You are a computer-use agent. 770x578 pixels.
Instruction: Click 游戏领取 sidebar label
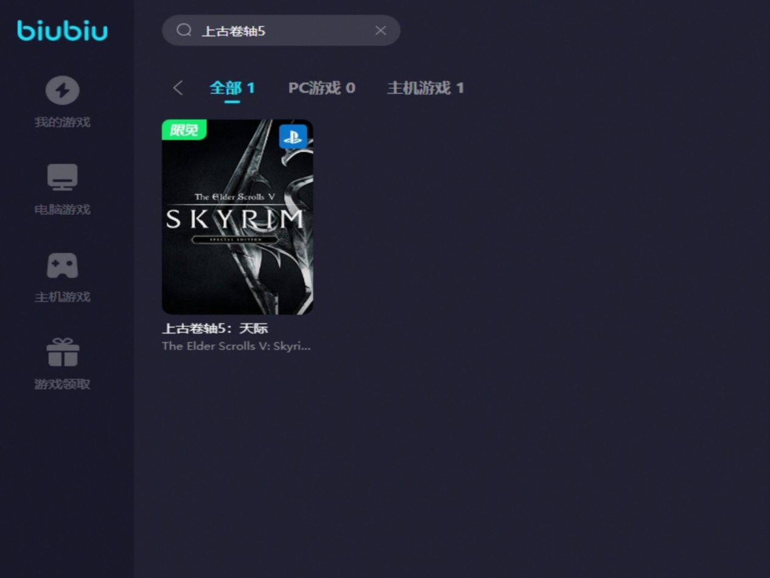(62, 384)
